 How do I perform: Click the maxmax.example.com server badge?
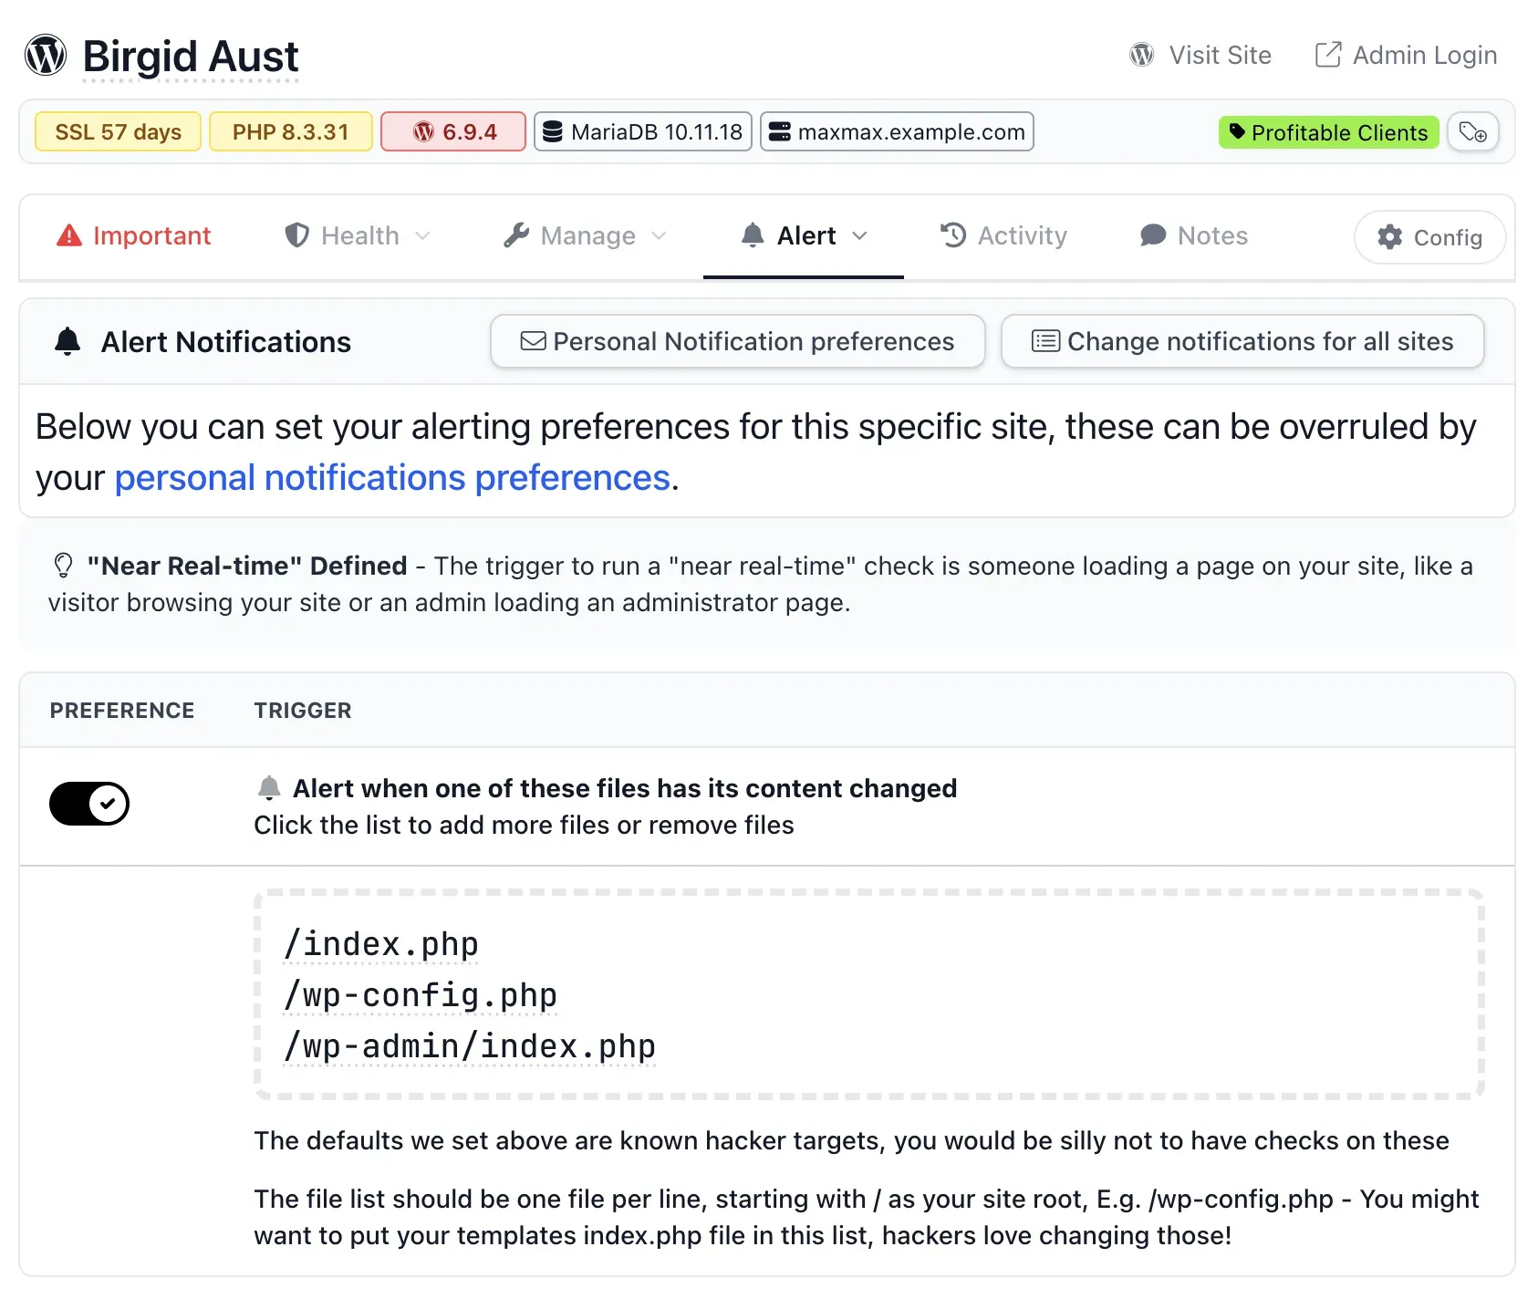click(897, 131)
